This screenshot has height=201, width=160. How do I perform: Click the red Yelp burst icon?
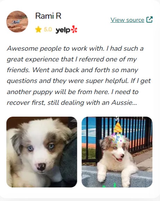point(74,29)
